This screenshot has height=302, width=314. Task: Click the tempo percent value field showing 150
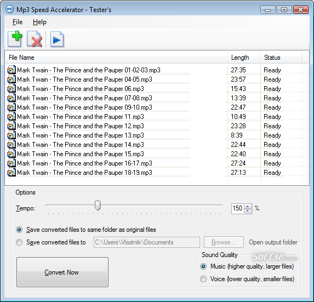[238, 208]
